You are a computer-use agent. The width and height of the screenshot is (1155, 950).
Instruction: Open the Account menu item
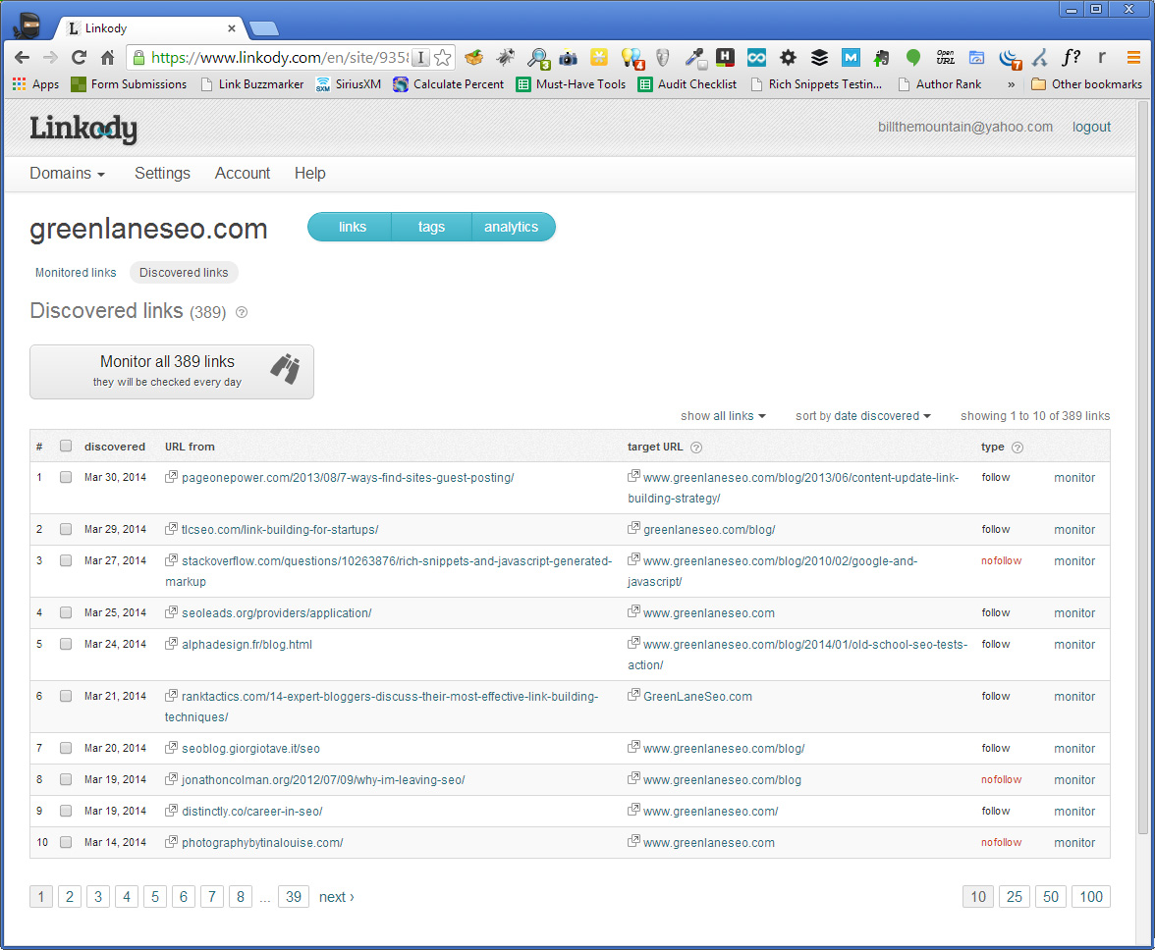click(243, 174)
